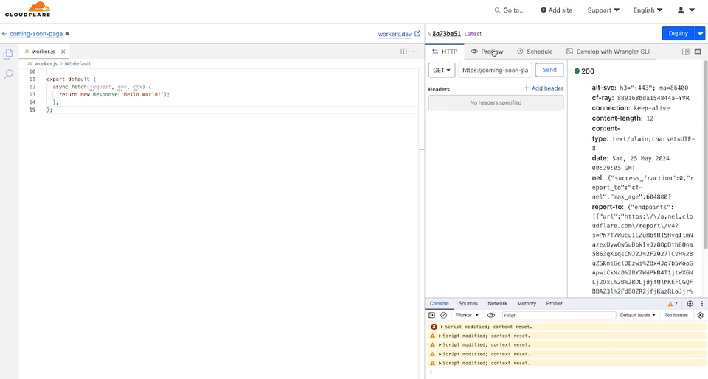708x379 pixels.
Task: Open the external link icon beside workers.dev
Action: (417, 33)
